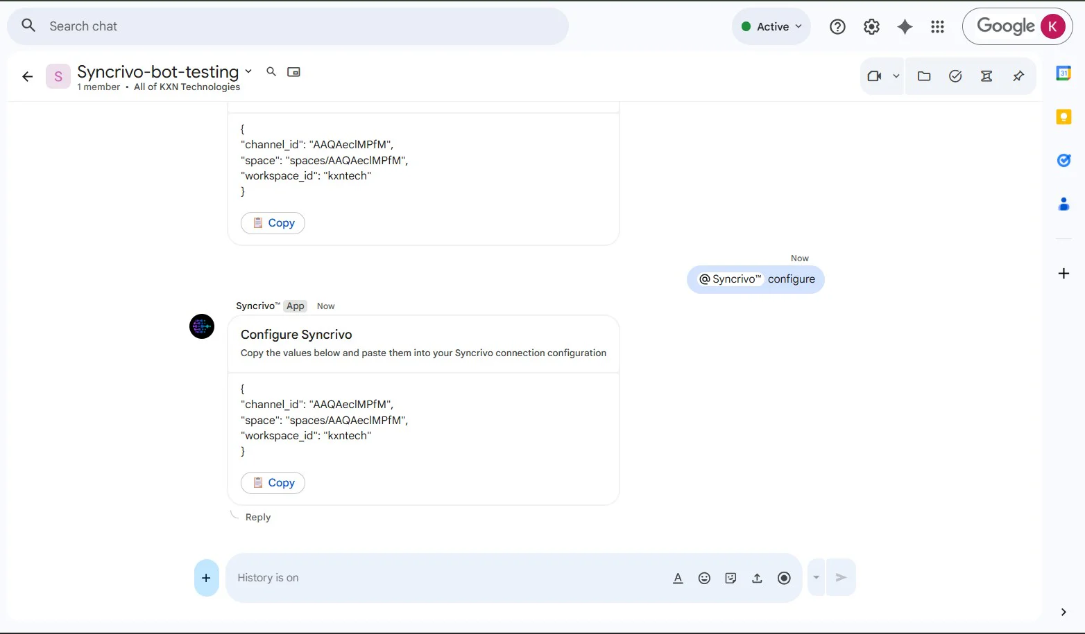Viewport: 1085px width, 634px height.
Task: Open the GIF sticker picker icon
Action: tap(731, 578)
